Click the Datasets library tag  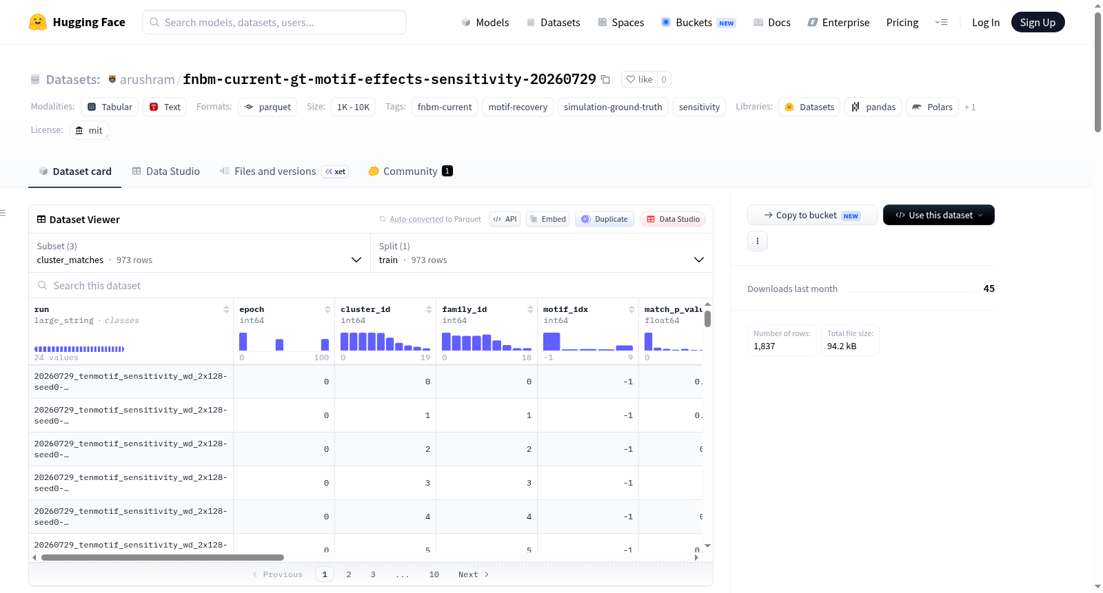[809, 107]
